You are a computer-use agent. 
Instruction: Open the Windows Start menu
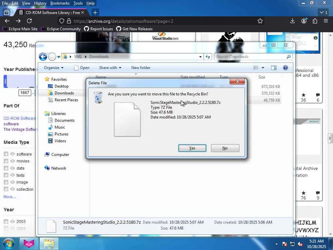click(8, 243)
